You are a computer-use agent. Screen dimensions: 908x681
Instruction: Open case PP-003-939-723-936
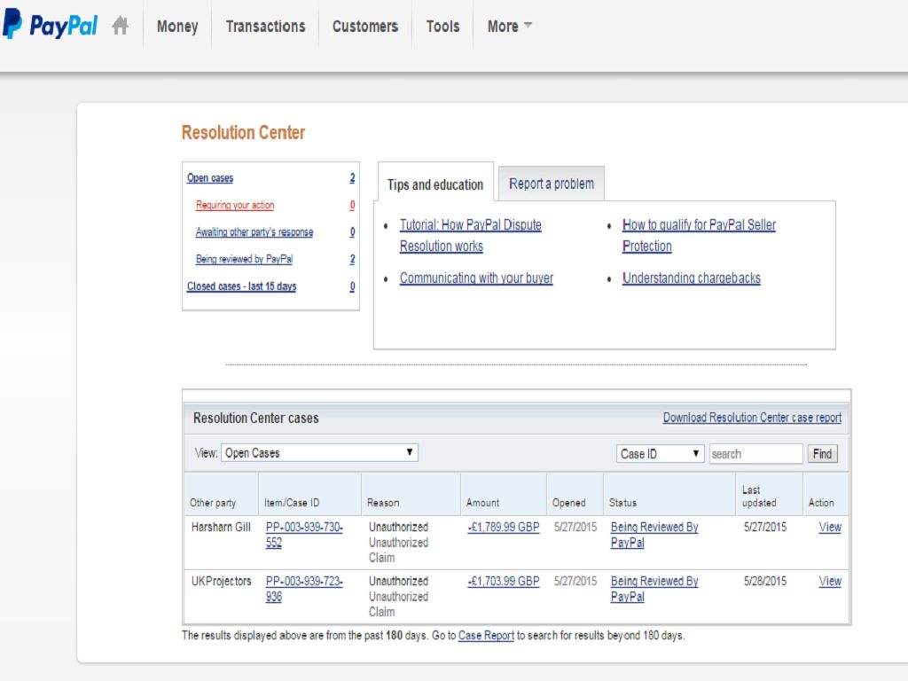tap(304, 589)
